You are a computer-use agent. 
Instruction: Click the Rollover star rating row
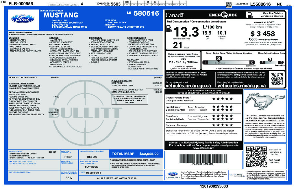(222, 125)
